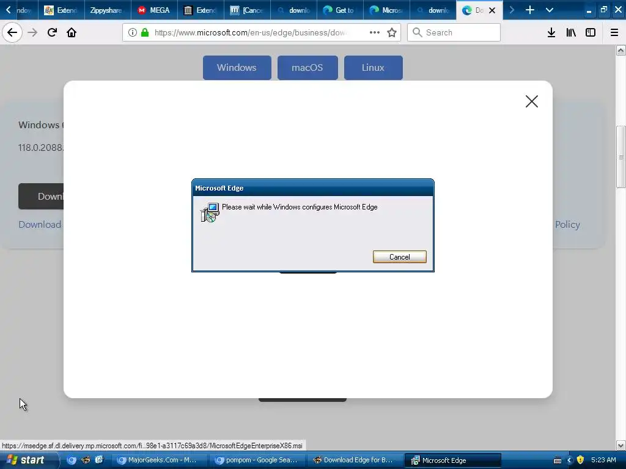Click the third quick launch browser icon
The width and height of the screenshot is (626, 469).
99,460
